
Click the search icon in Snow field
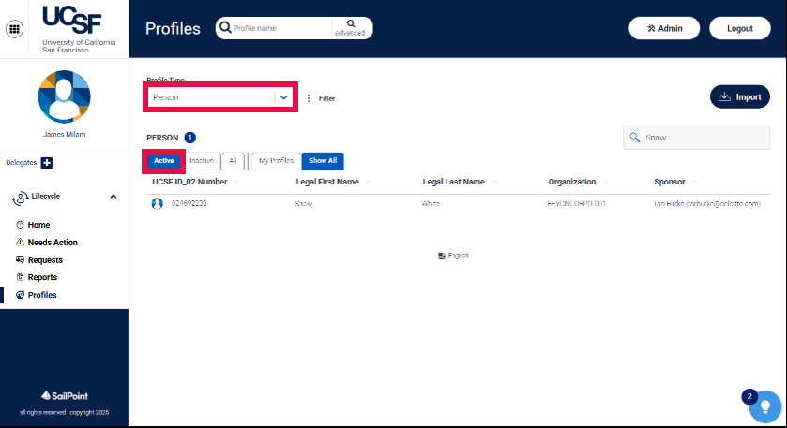[634, 138]
